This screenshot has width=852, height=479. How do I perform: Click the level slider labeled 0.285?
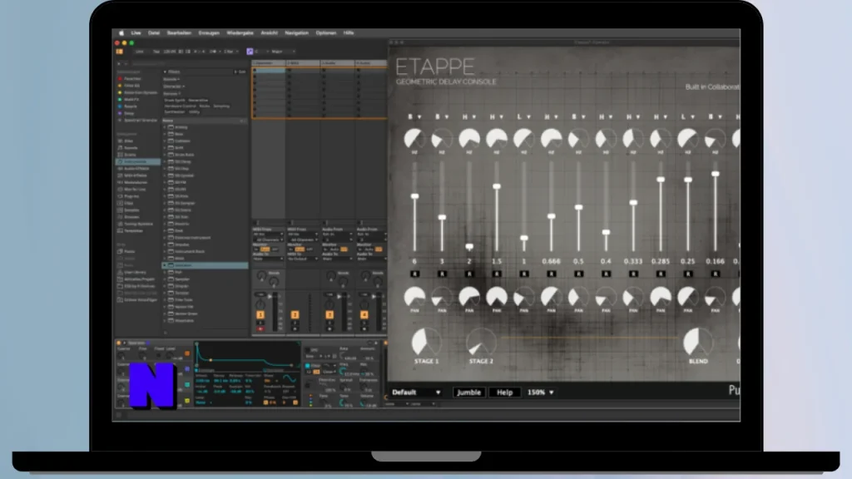(x=660, y=207)
